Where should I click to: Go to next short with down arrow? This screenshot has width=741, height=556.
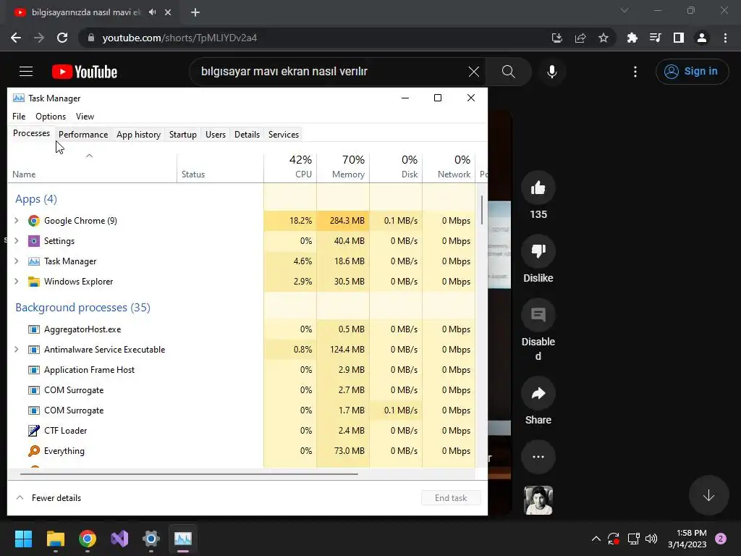click(708, 495)
